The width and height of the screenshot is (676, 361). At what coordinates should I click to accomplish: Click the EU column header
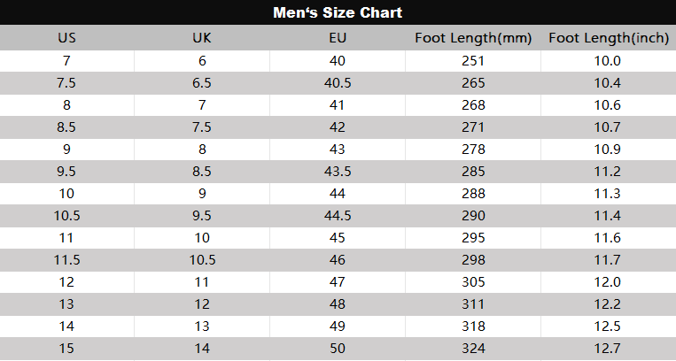pos(338,38)
